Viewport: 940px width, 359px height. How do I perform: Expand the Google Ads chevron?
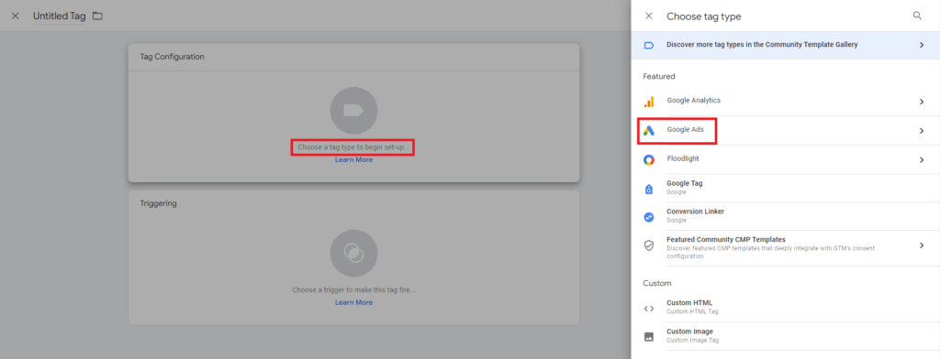[x=922, y=130]
